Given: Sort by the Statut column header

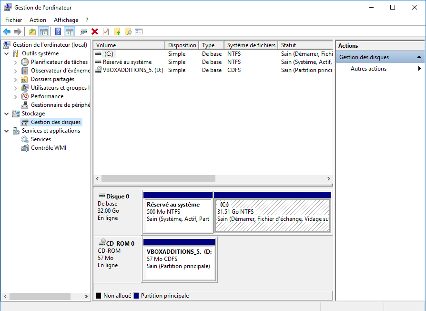Looking at the screenshot, I should click(x=305, y=45).
